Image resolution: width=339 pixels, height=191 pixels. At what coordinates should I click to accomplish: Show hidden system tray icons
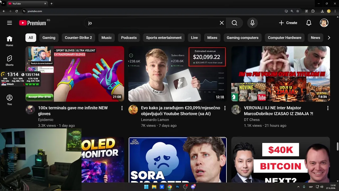pyautogui.click(x=298, y=187)
